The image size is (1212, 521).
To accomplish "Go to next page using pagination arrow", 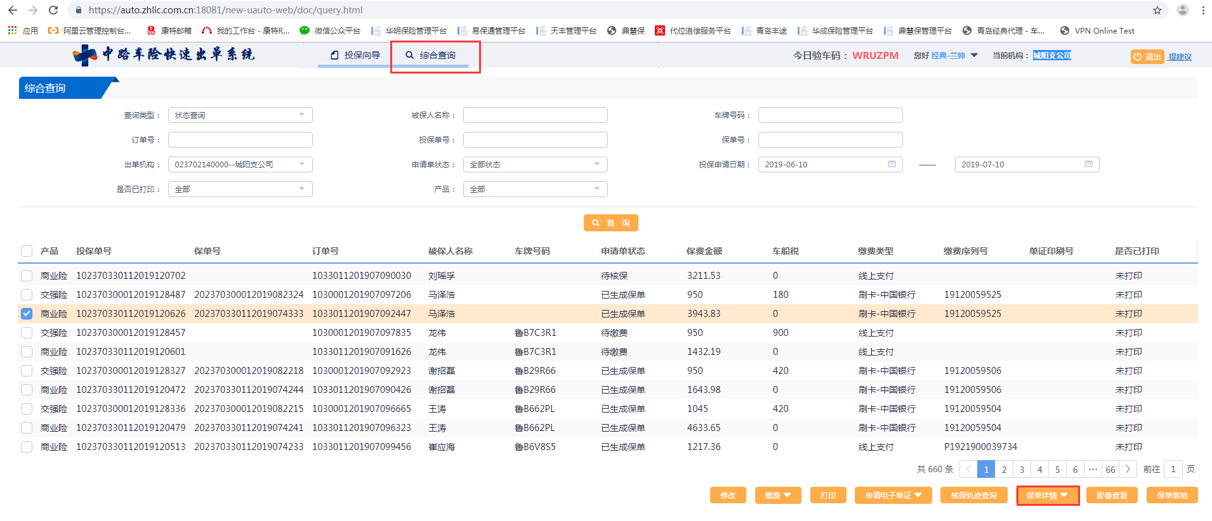I will pyautogui.click(x=1128, y=469).
